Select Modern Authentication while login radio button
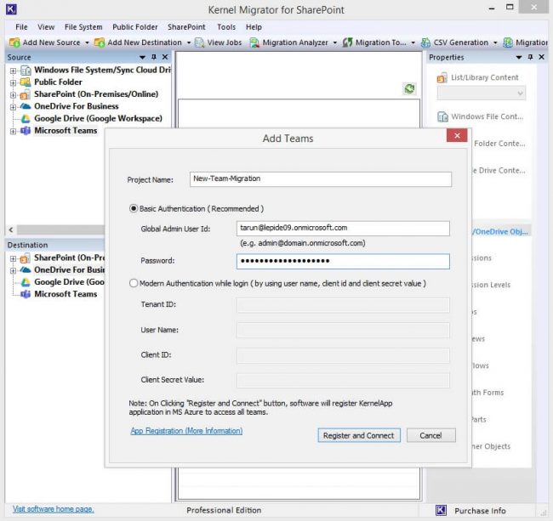The height and width of the screenshot is (521, 553). click(134, 283)
